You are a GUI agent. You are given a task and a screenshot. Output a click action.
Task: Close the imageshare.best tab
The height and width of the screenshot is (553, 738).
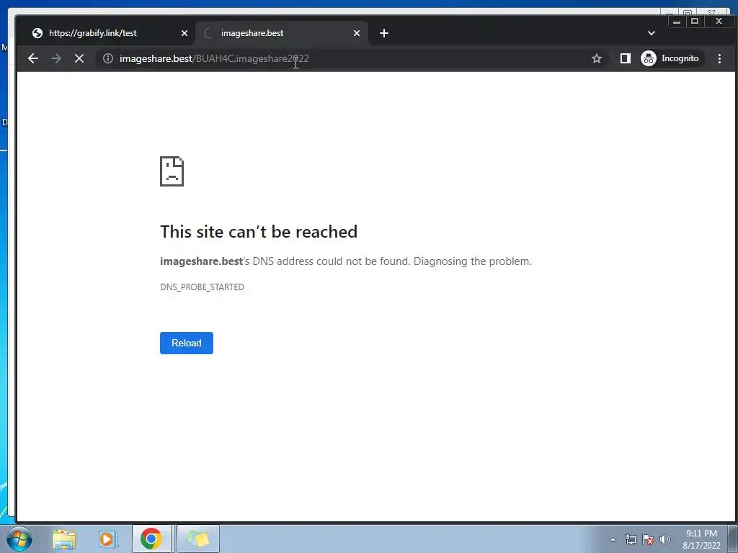click(x=356, y=33)
